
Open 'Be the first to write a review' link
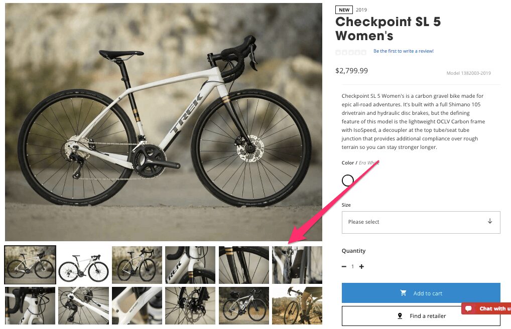(403, 51)
